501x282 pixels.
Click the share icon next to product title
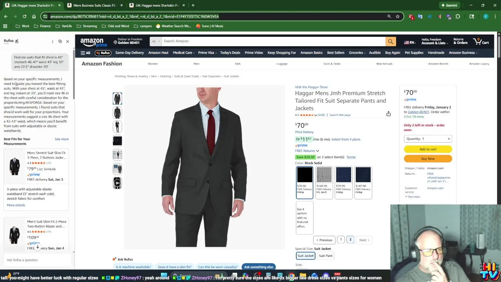coord(388,114)
